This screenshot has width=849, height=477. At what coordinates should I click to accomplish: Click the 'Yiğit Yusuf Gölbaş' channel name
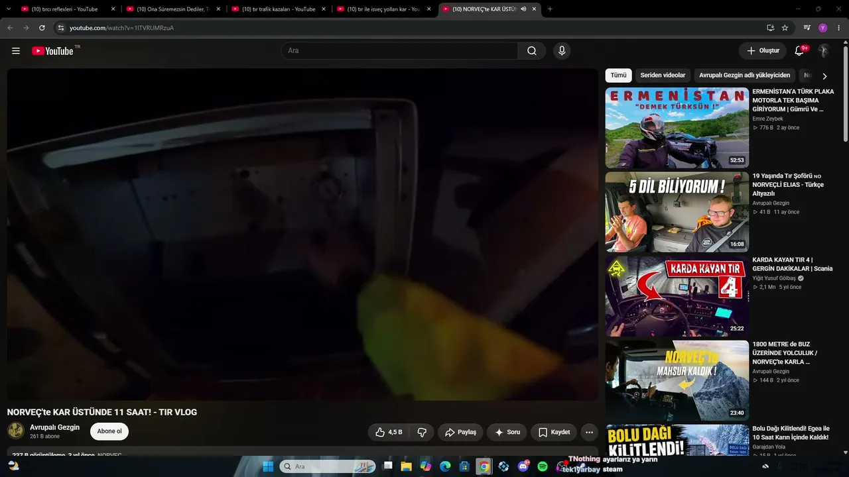coord(774,278)
